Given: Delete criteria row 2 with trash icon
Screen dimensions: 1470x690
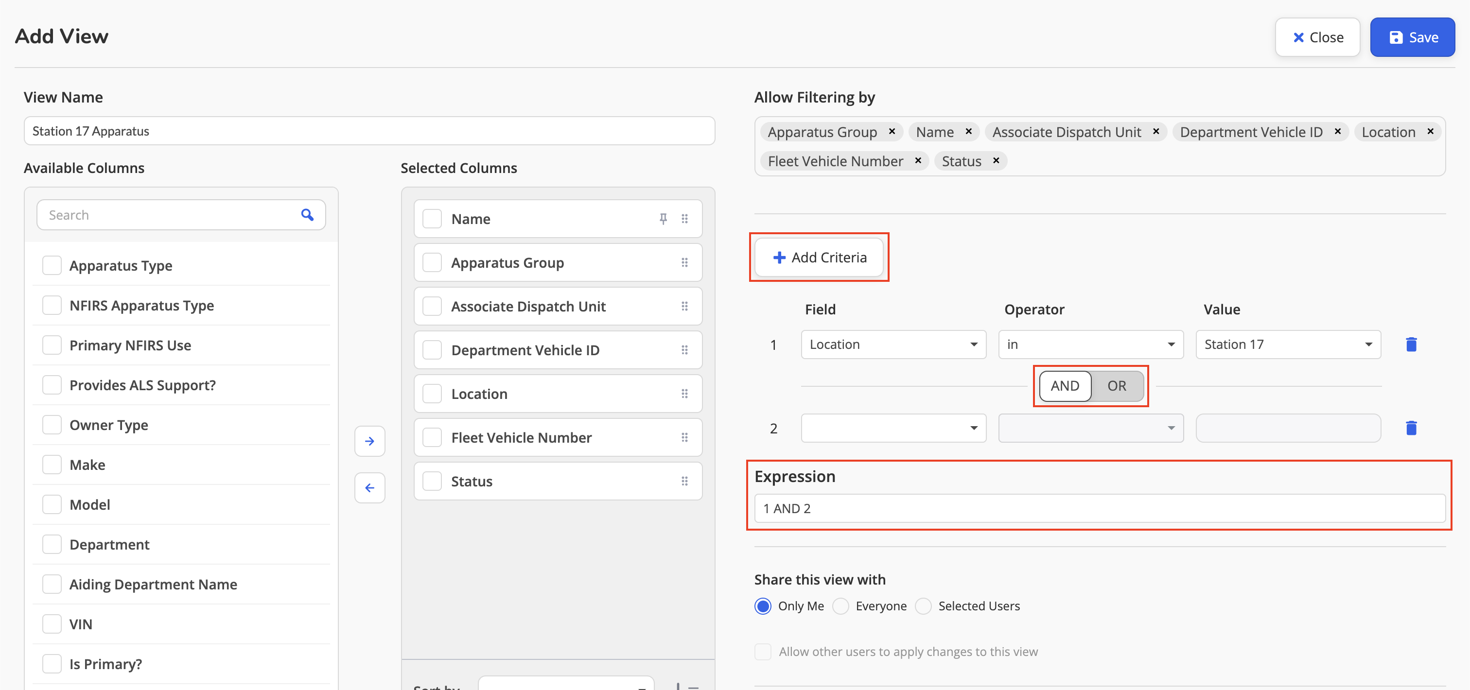Looking at the screenshot, I should pos(1411,428).
